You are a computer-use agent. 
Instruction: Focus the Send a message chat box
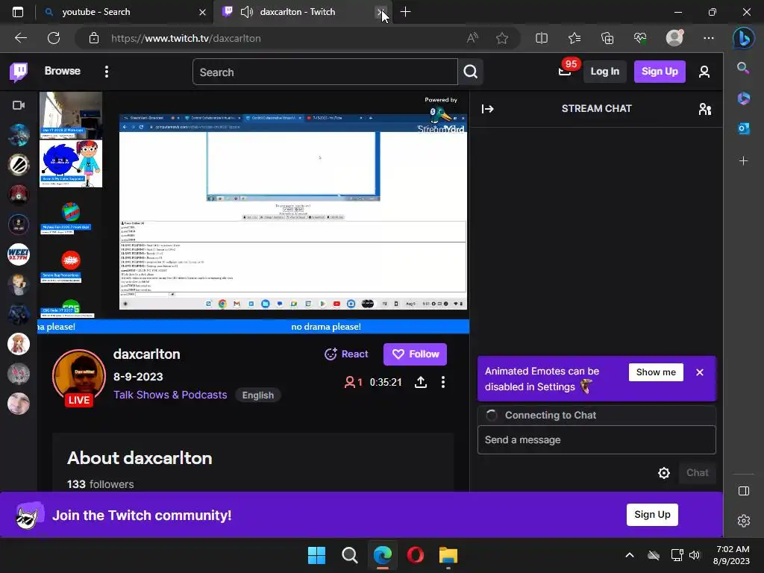tap(596, 440)
